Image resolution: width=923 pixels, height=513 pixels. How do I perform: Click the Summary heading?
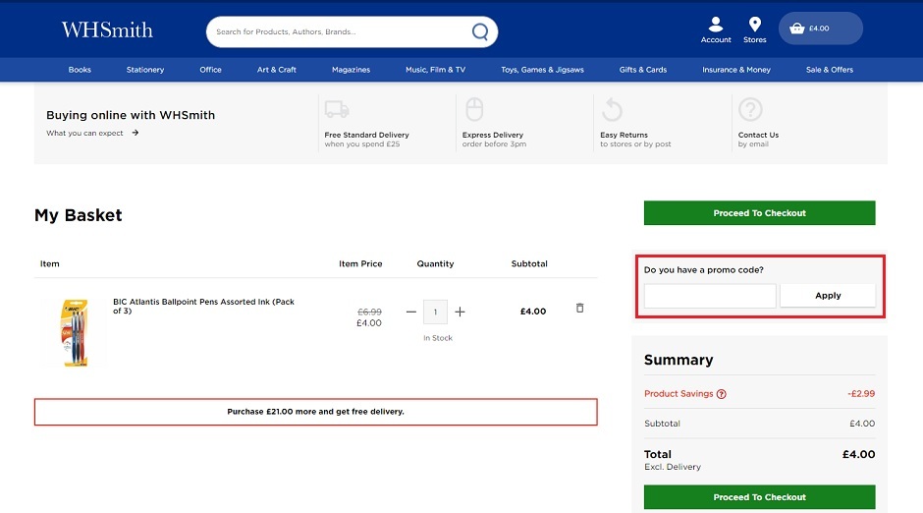tap(679, 360)
